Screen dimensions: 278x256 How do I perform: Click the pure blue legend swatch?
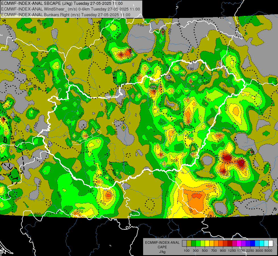(x=253, y=243)
